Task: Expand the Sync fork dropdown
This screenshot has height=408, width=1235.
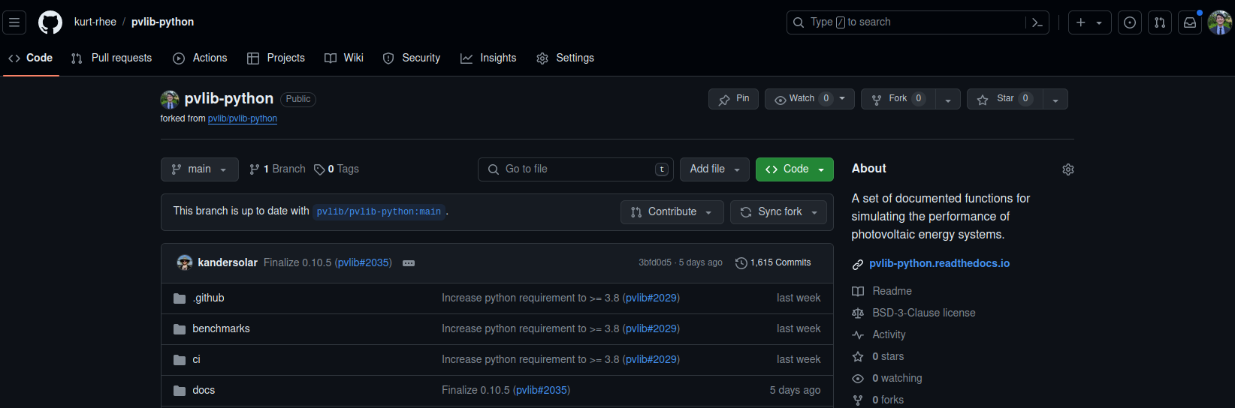Action: 778,212
